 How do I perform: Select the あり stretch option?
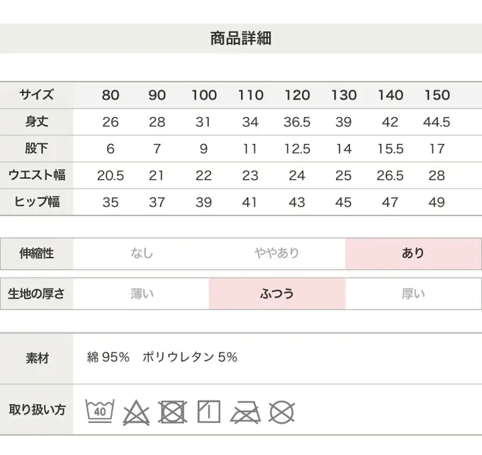coord(413,254)
